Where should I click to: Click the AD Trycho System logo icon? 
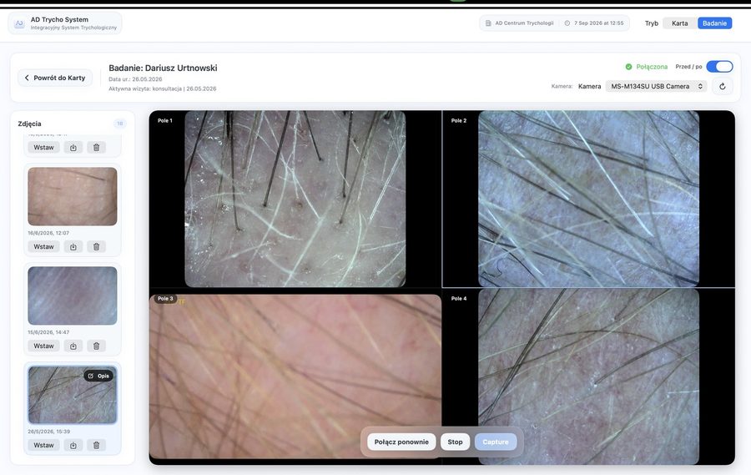pos(19,23)
